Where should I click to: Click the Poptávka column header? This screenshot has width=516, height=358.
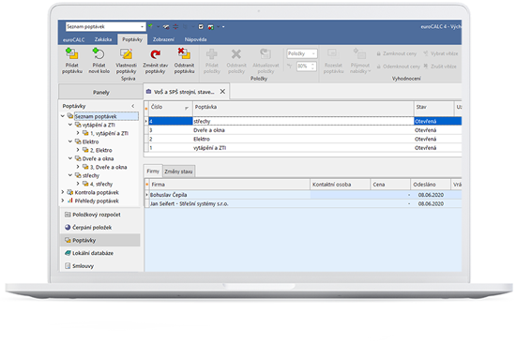pyautogui.click(x=303, y=107)
